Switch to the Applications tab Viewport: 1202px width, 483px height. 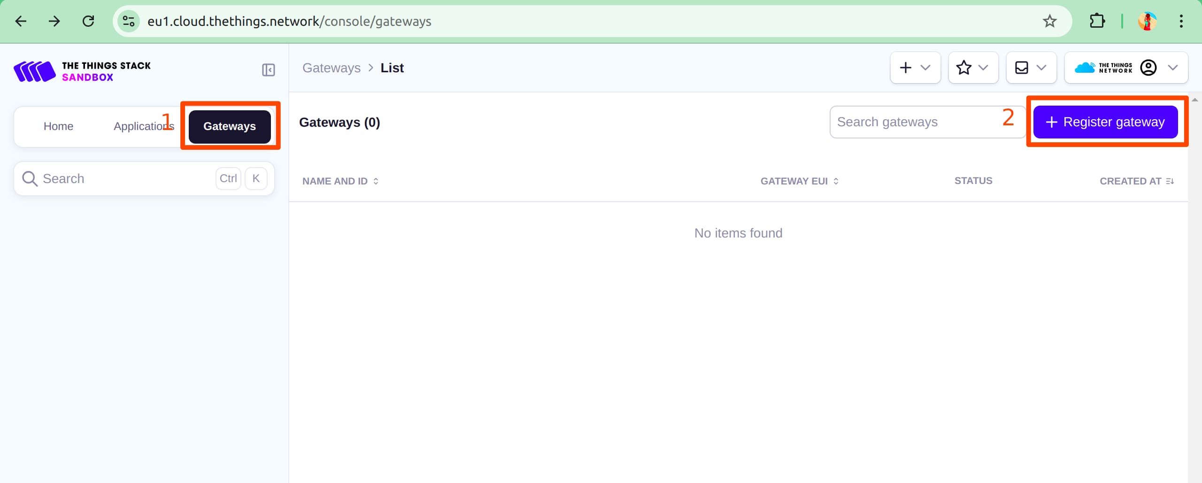pyautogui.click(x=143, y=126)
